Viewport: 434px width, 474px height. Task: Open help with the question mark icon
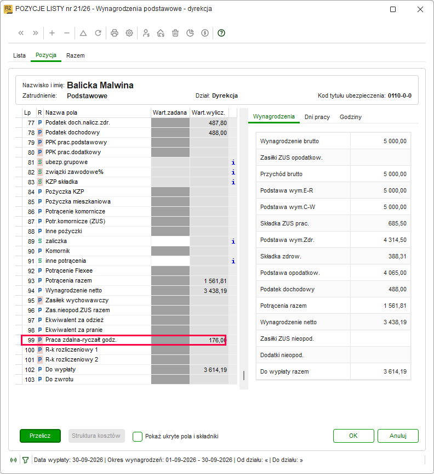click(221, 33)
